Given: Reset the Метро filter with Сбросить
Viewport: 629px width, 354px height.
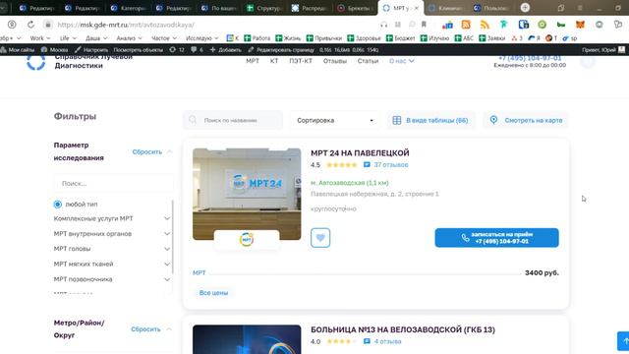Looking at the screenshot, I should coord(145,329).
